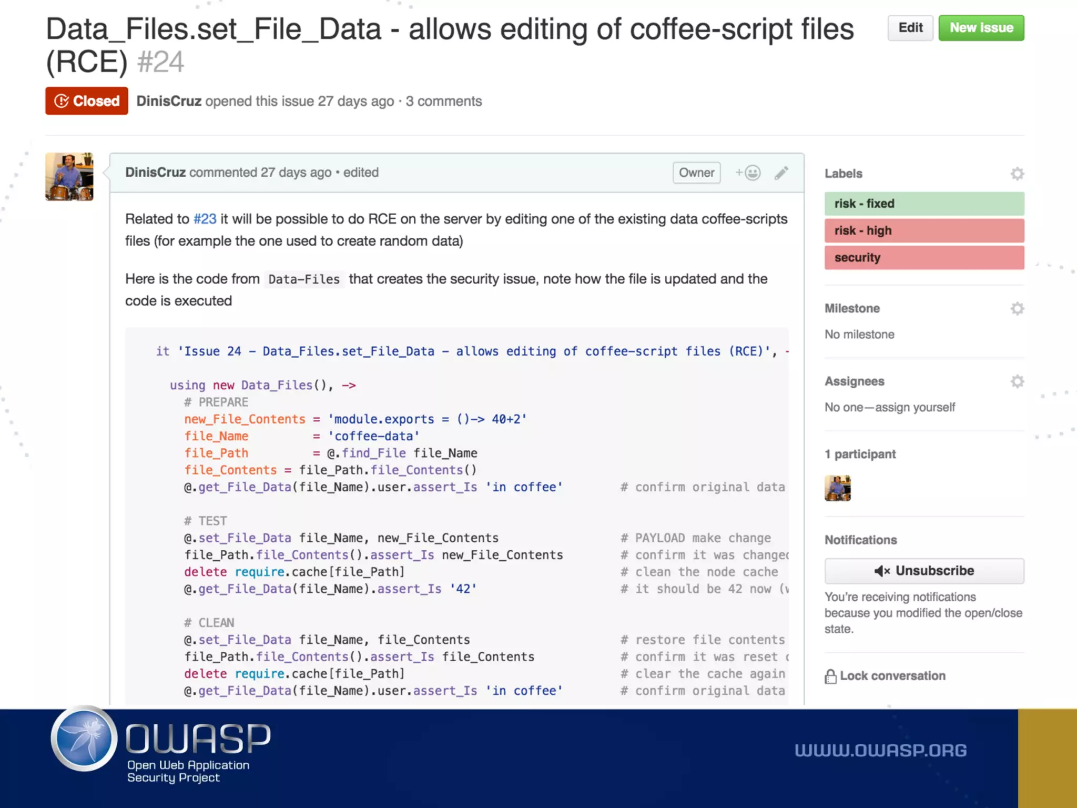1077x808 pixels.
Task: Click the Closed status badge
Action: tap(87, 101)
